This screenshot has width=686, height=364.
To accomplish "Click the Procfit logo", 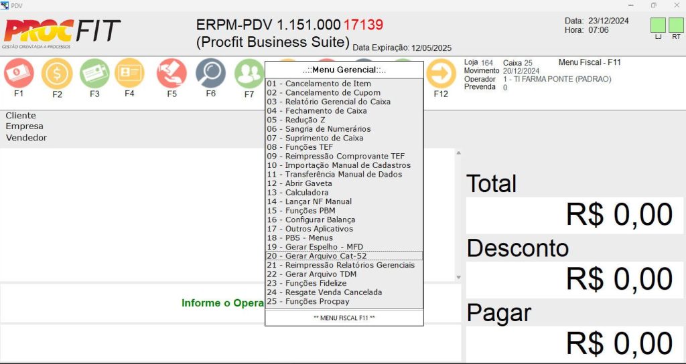I will click(61, 33).
